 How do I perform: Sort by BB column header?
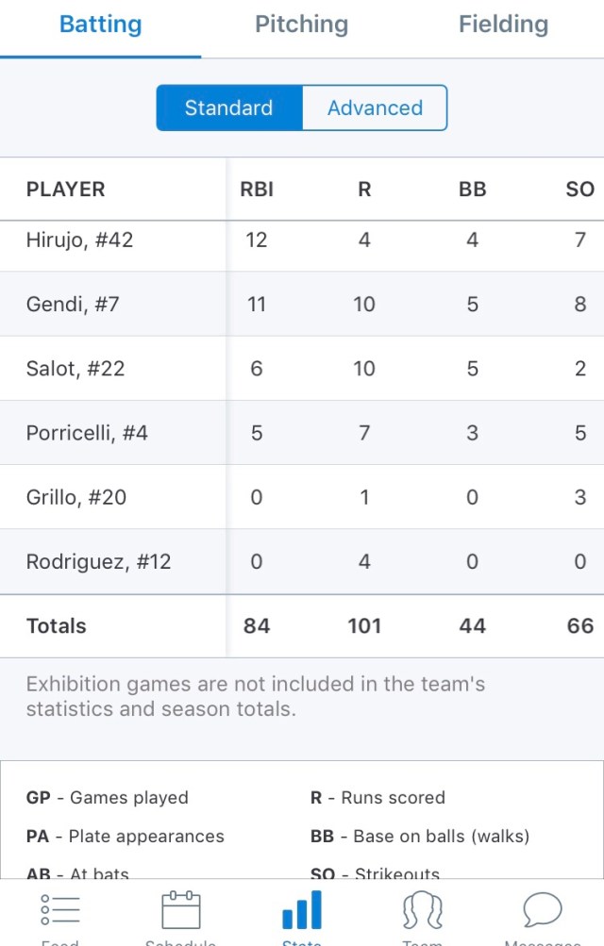(x=472, y=190)
